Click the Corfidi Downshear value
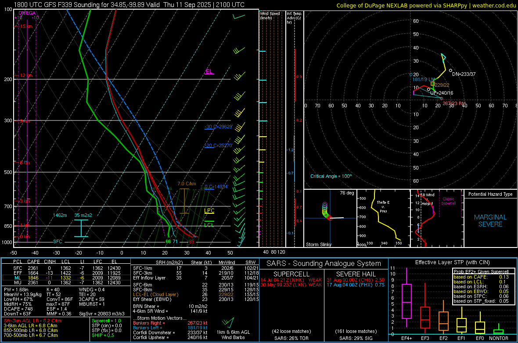The height and width of the screenshot is (343, 518). [x=197, y=332]
